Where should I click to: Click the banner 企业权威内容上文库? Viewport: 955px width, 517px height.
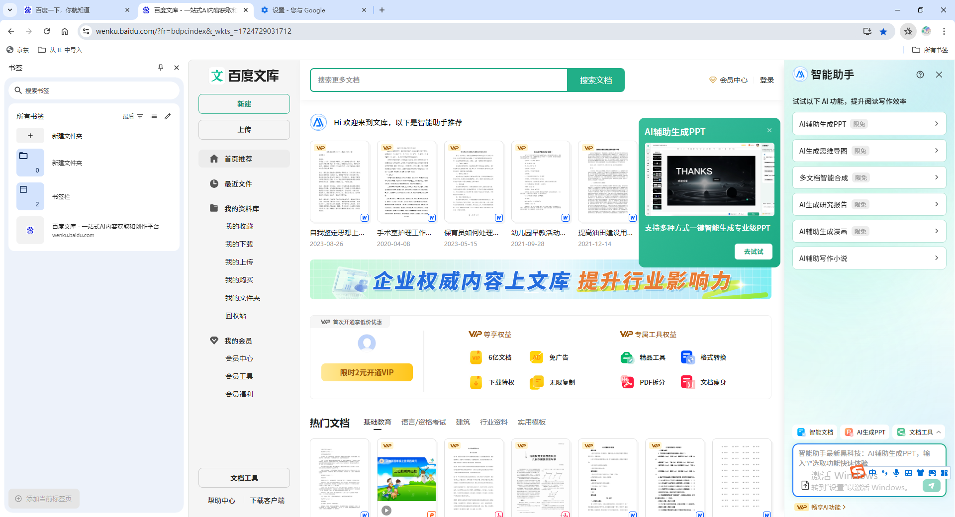tap(541, 280)
